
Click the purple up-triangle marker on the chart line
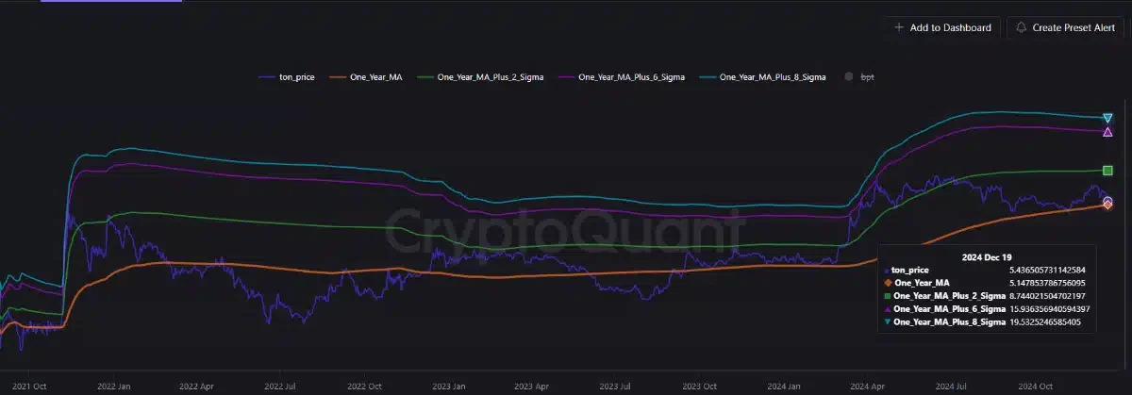[x=1107, y=132]
